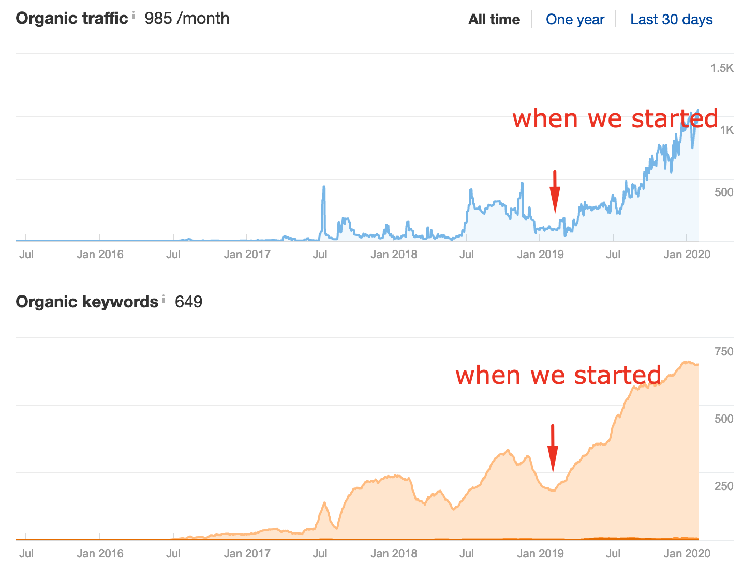Switch to the One year view
The height and width of the screenshot is (564, 743).
(575, 20)
